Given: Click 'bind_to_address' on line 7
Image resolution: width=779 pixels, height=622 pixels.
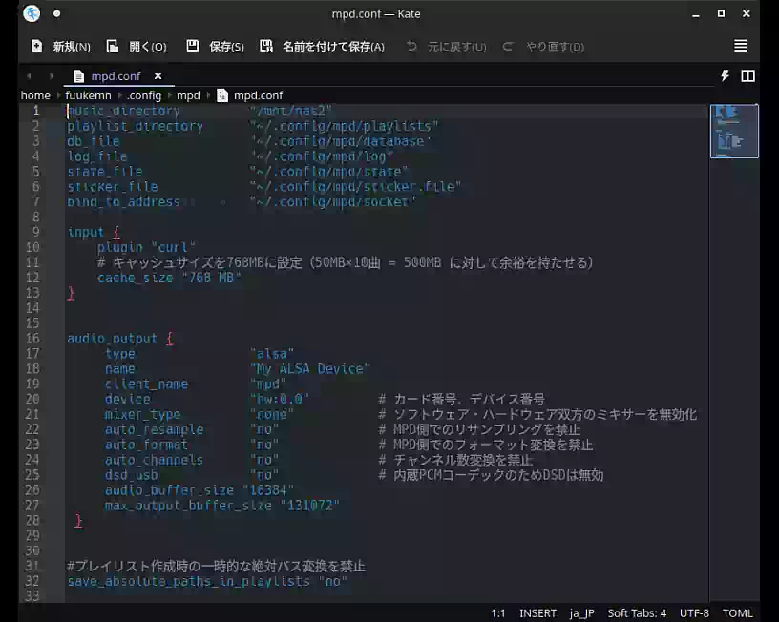Looking at the screenshot, I should pos(124,202).
